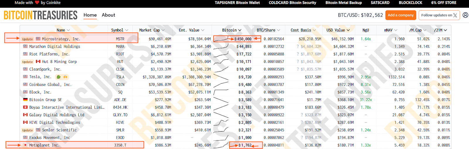
Task: Go to the Home tab
Action: tap(90, 15)
